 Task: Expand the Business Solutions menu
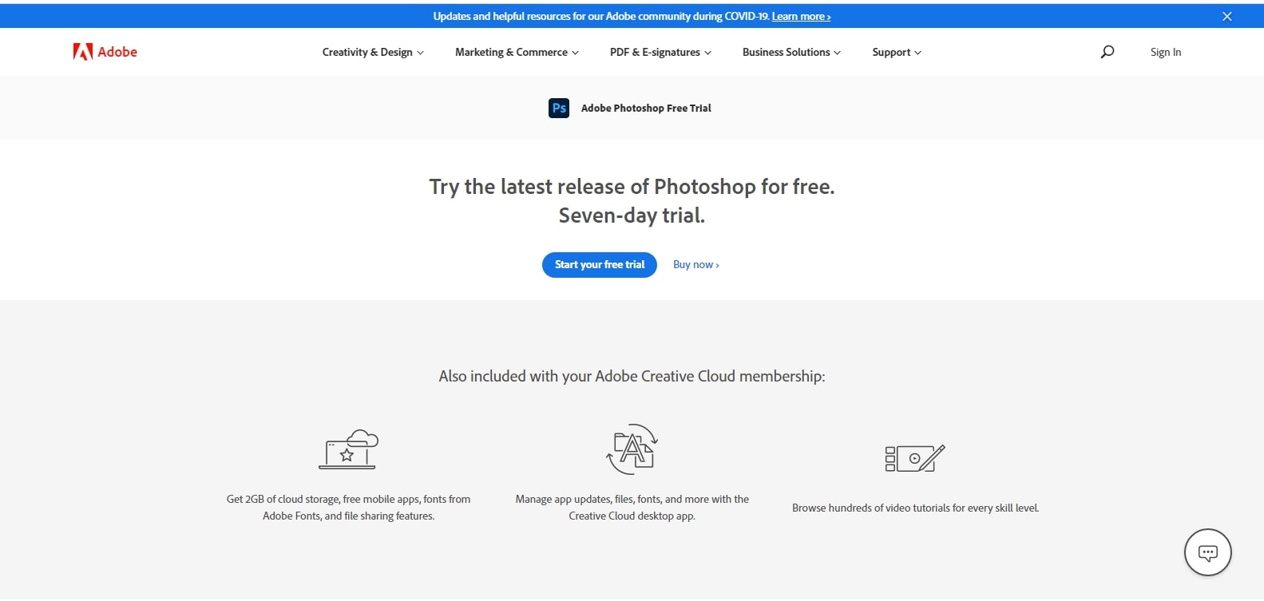pos(791,52)
